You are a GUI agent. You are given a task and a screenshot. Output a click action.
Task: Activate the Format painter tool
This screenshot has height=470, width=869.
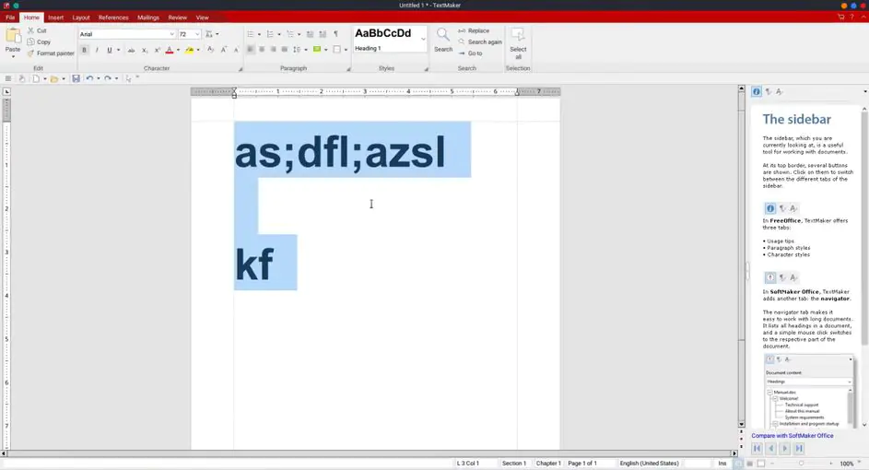pyautogui.click(x=50, y=53)
